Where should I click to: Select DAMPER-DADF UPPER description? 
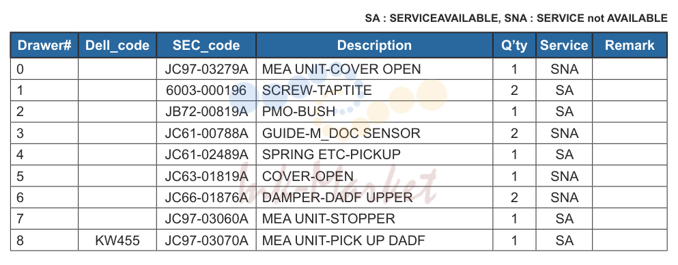pos(337,197)
